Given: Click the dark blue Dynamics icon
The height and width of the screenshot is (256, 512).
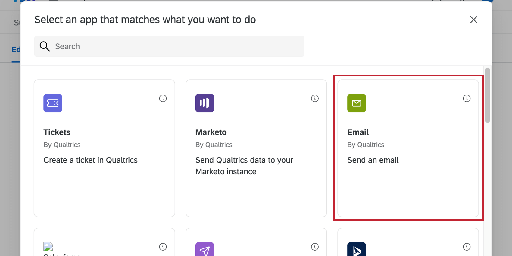Looking at the screenshot, I should coord(356,249).
